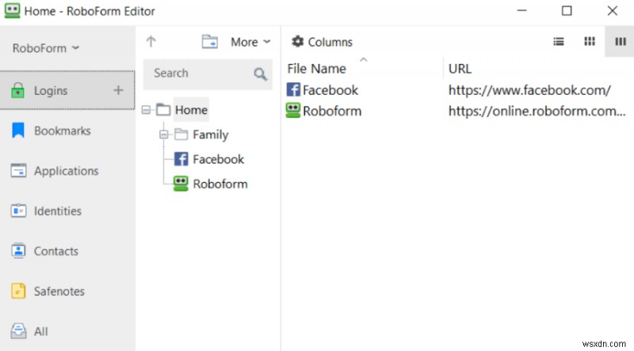Click Facebook icon in file list
634x351 pixels.
pos(293,89)
